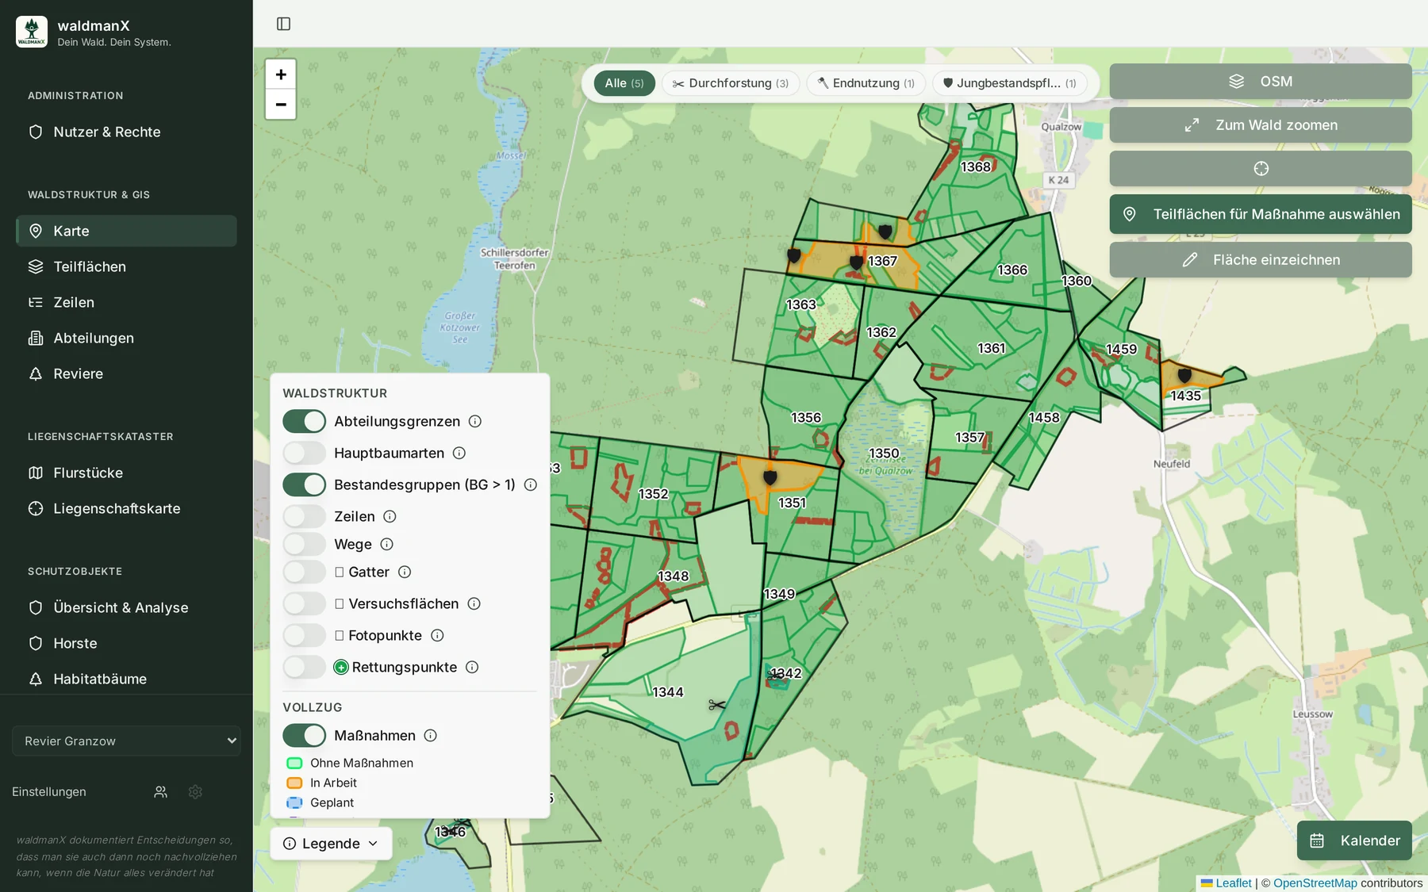Enable the Zeilen layer toggle
The image size is (1428, 892).
(305, 516)
